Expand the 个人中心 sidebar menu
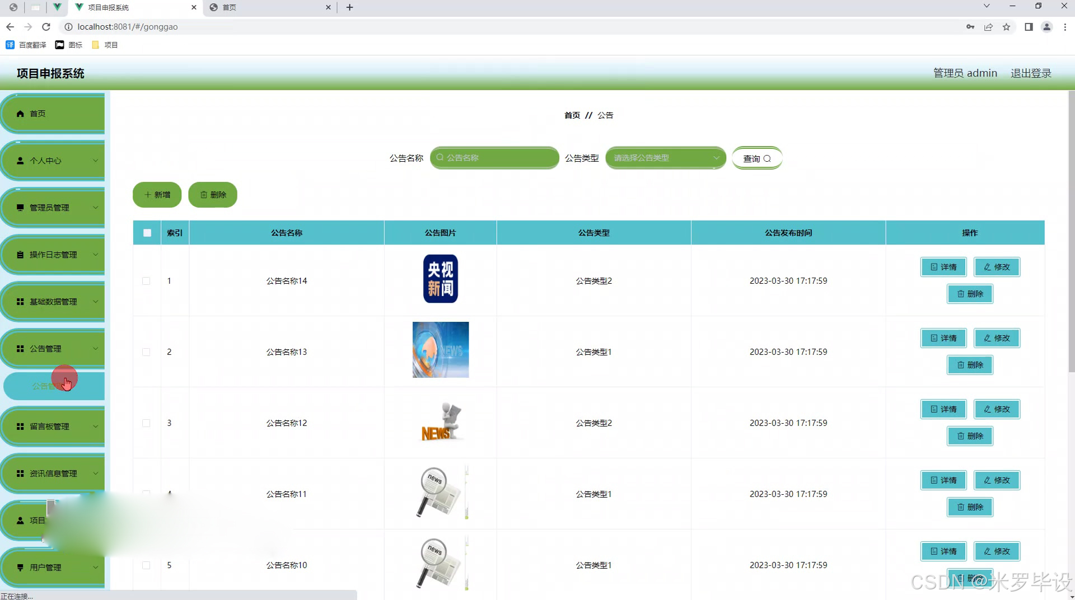 [53, 161]
